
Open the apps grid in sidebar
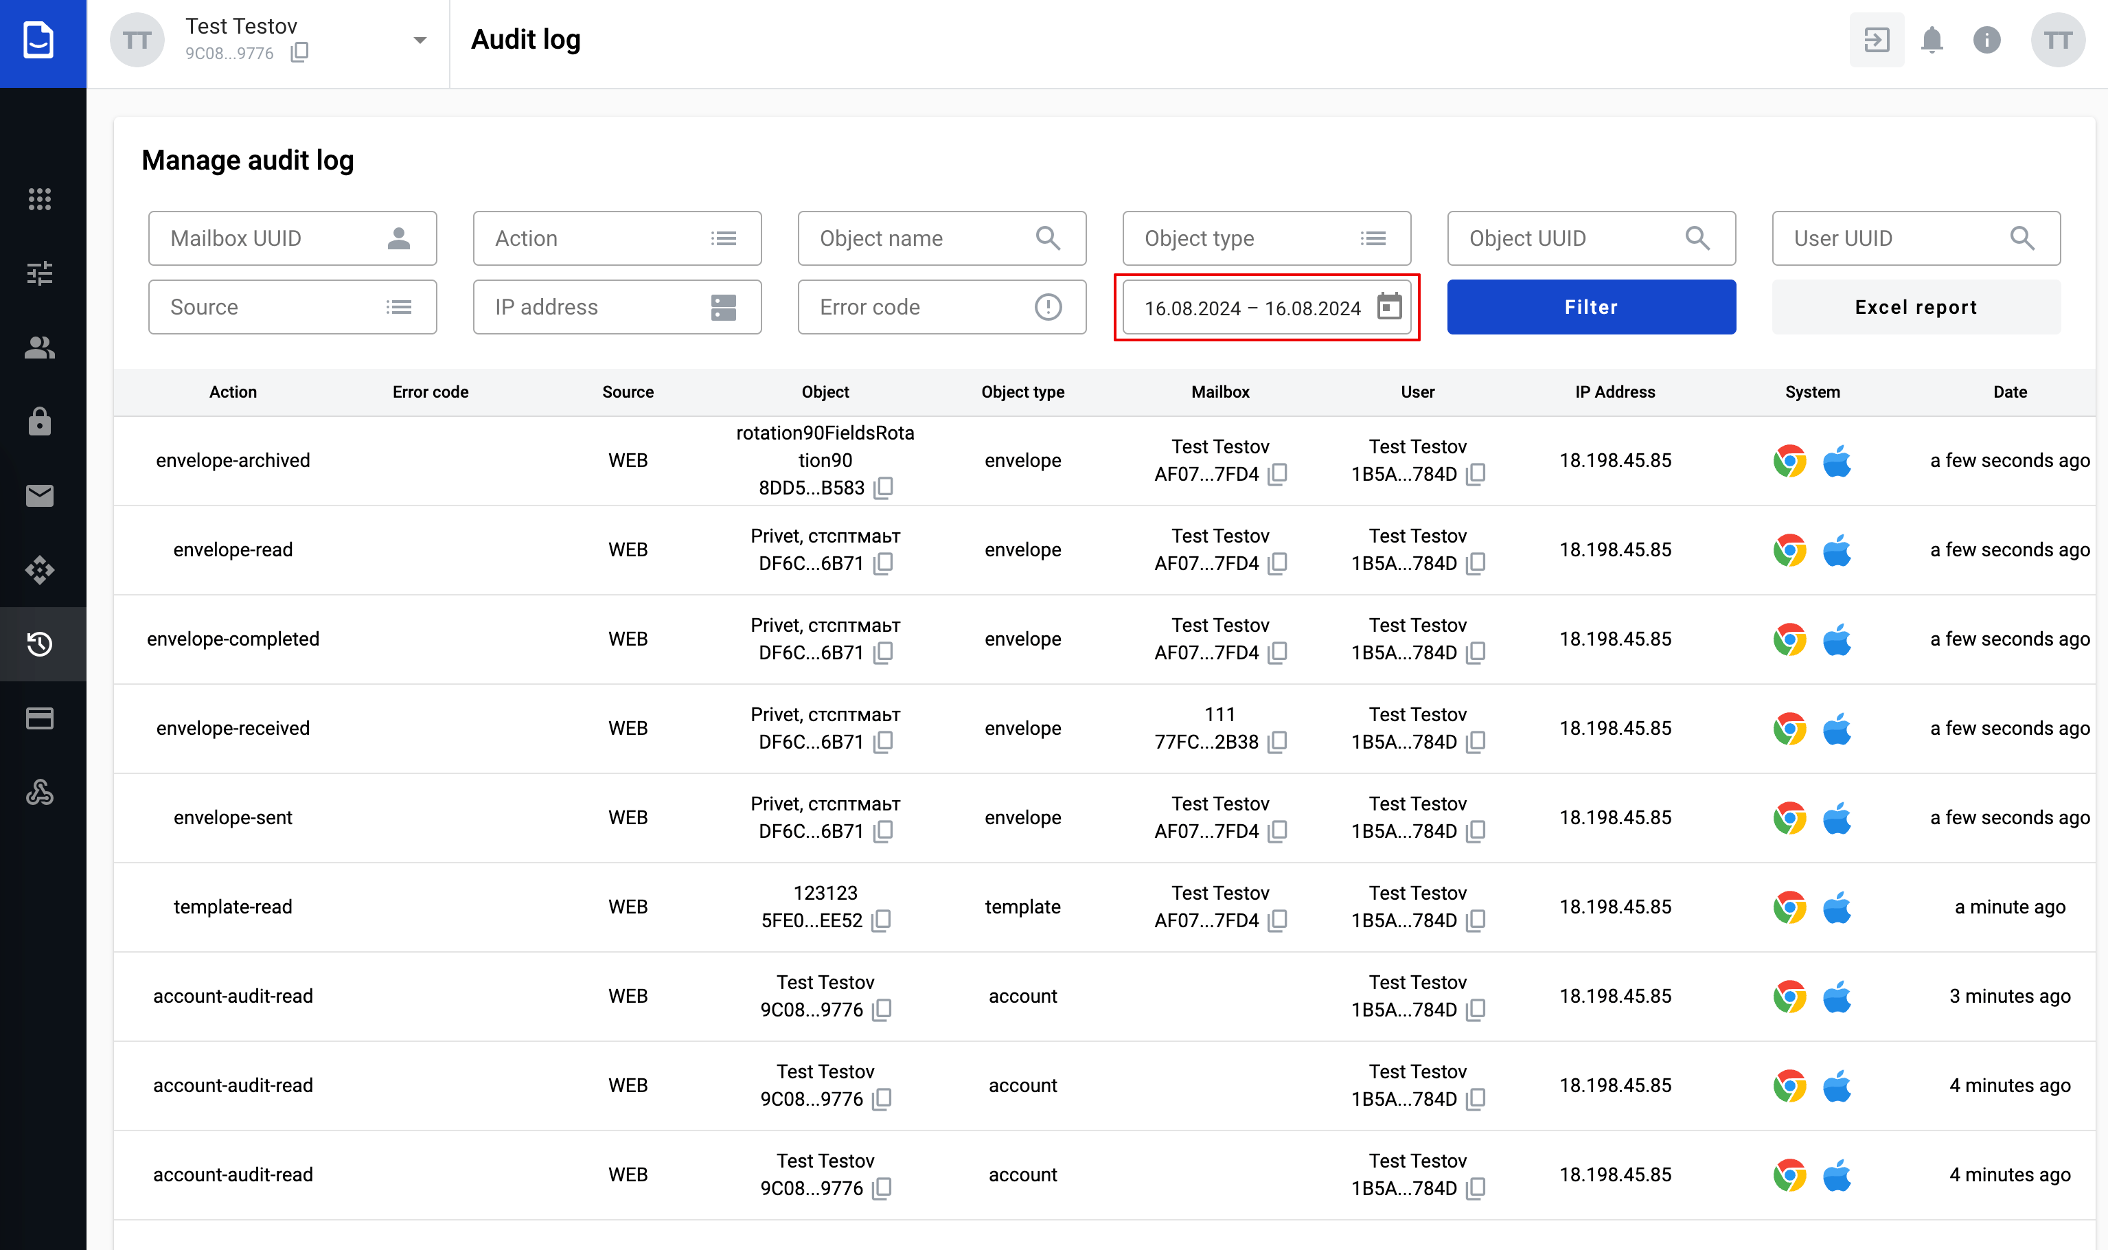pos(40,198)
